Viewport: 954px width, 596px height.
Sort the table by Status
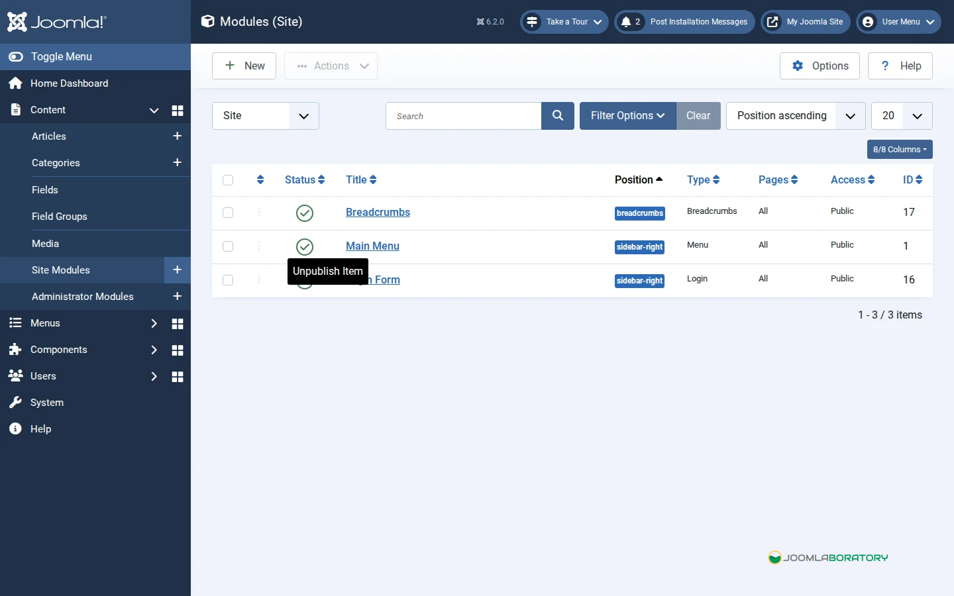[305, 180]
